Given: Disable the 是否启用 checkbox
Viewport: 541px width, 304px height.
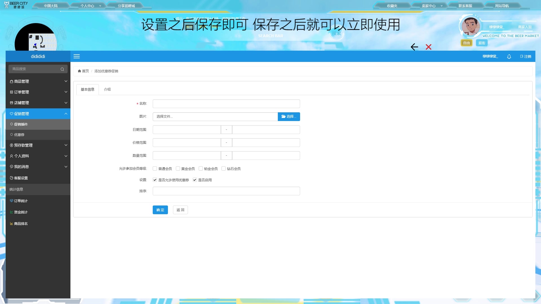Looking at the screenshot, I should 194,180.
